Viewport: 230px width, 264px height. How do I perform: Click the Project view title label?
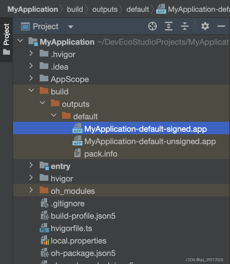pos(46,27)
